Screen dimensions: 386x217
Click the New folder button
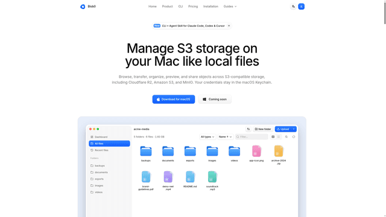tap(263, 129)
